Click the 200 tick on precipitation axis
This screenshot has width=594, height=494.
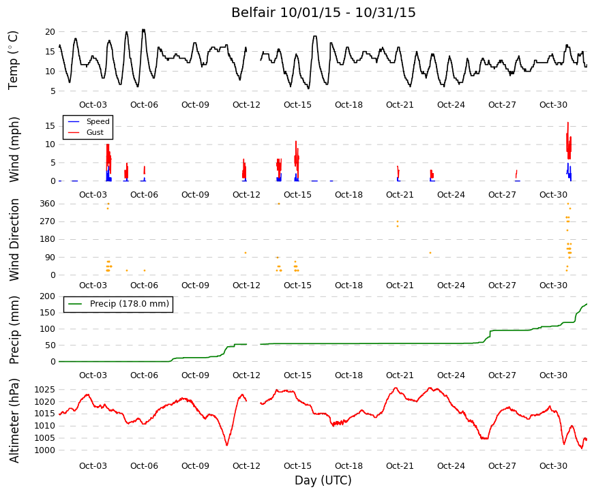click(47, 296)
